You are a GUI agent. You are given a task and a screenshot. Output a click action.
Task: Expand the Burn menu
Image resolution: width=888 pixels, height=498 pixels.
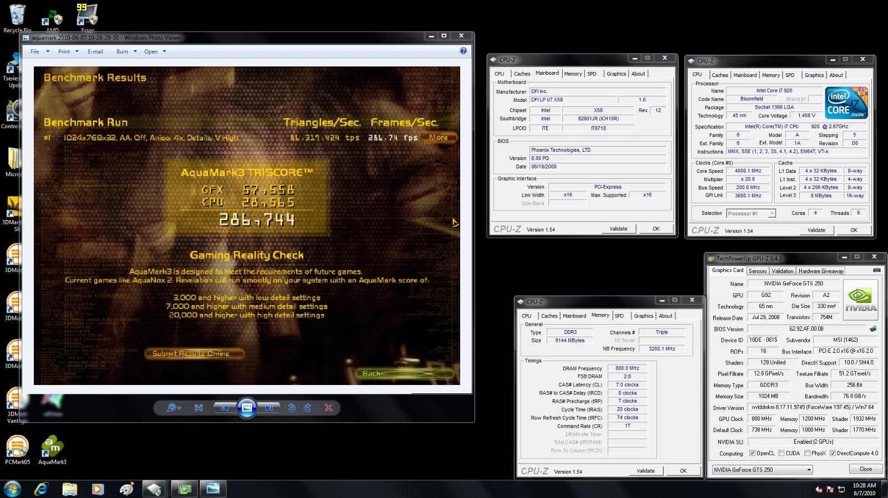(126, 52)
